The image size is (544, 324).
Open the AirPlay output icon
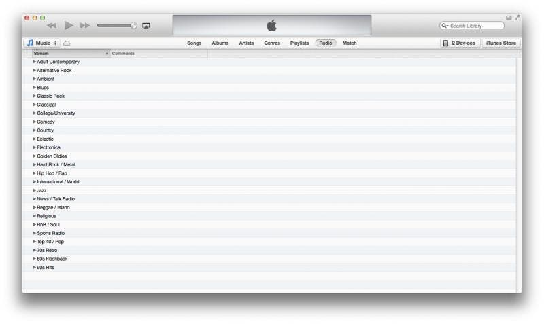coord(146,26)
